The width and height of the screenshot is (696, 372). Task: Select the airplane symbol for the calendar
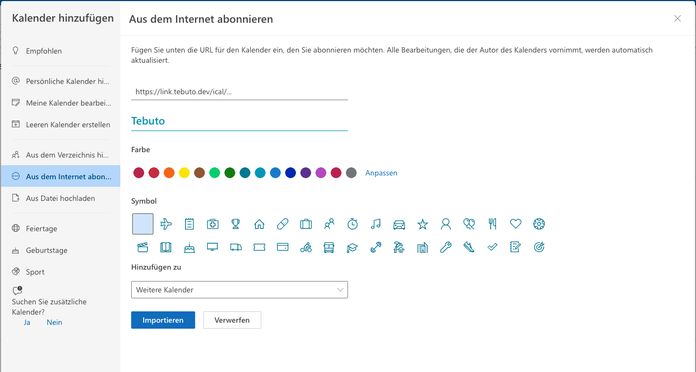click(x=166, y=224)
